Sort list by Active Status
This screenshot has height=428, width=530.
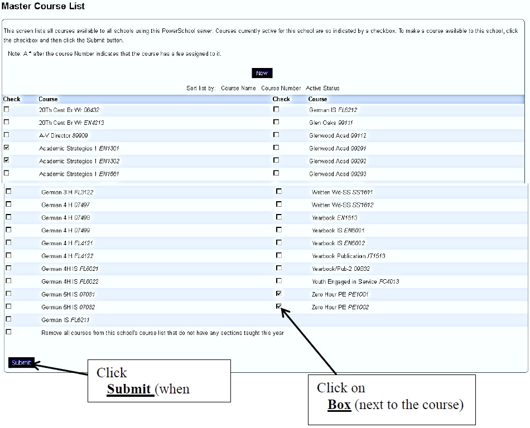coord(322,88)
